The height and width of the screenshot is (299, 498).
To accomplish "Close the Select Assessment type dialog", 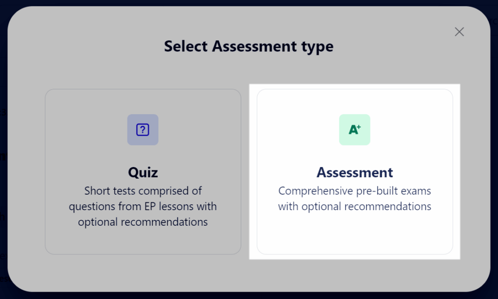I will click(459, 32).
